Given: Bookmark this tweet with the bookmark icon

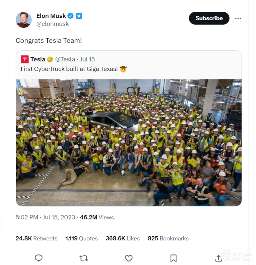Looking at the screenshot, I should pyautogui.click(x=173, y=258).
